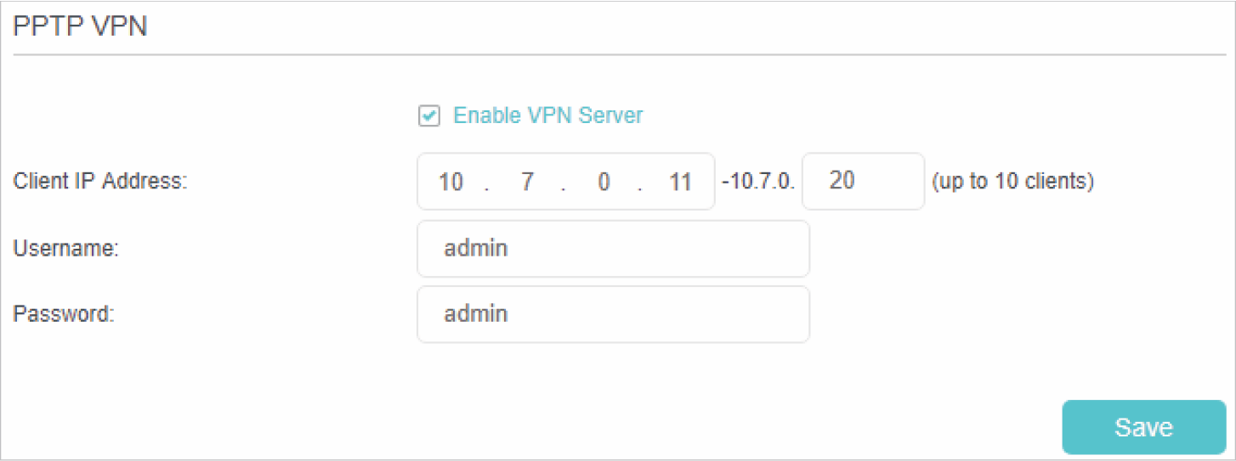The width and height of the screenshot is (1236, 461).
Task: Select second octet 7 of client IP
Action: (527, 182)
